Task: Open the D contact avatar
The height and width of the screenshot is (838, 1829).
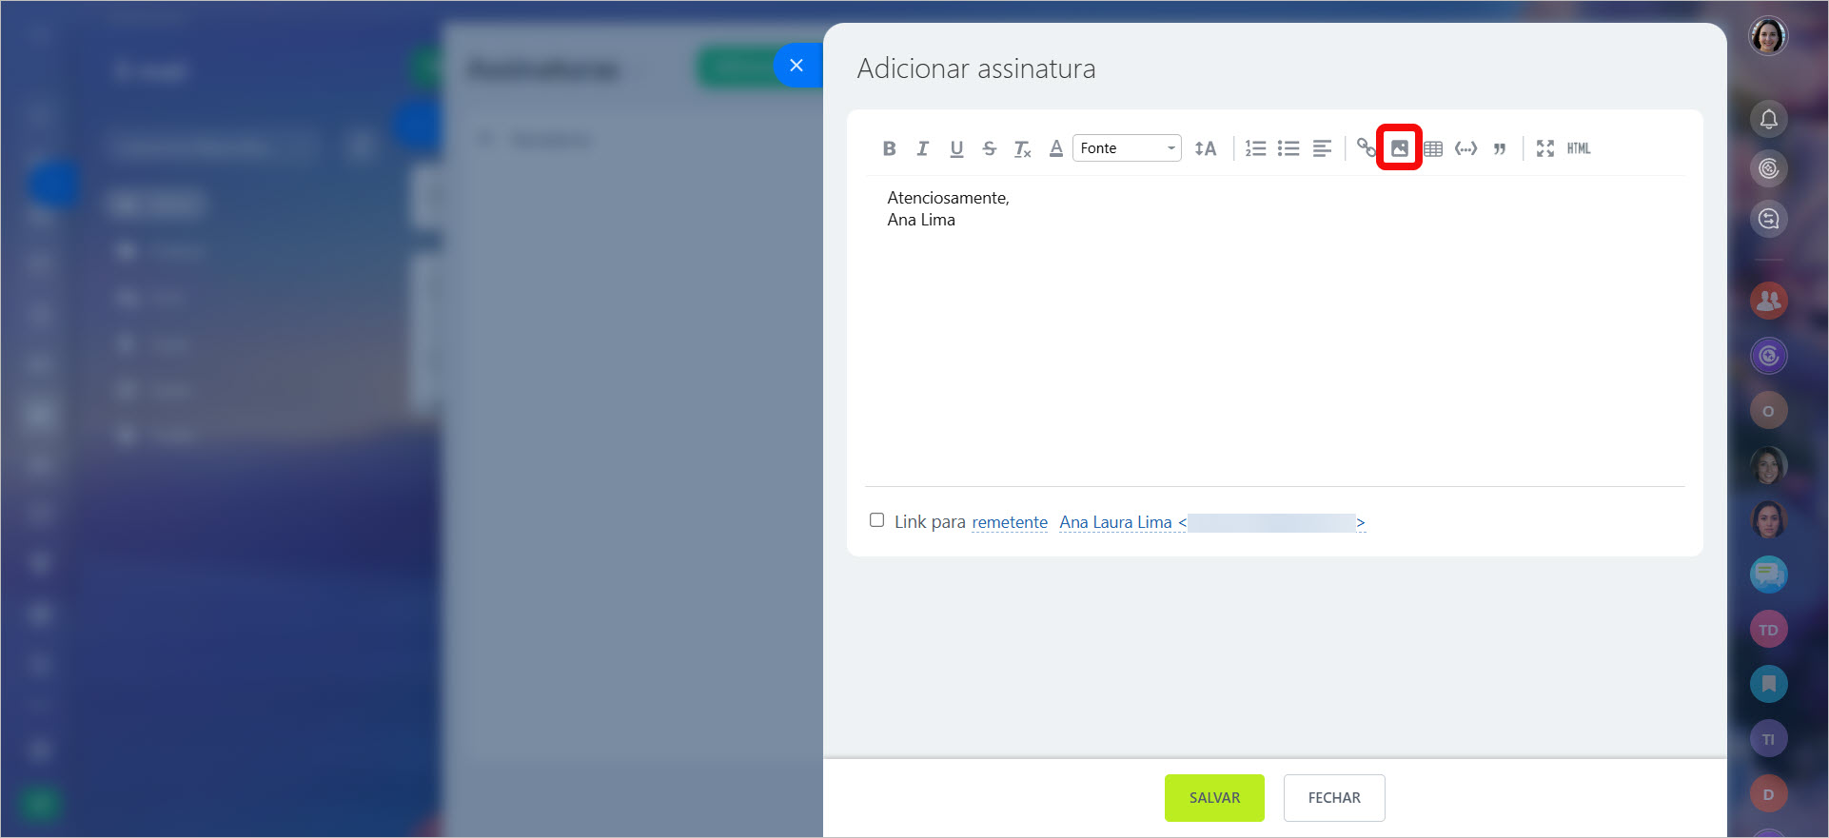Action: [1768, 794]
